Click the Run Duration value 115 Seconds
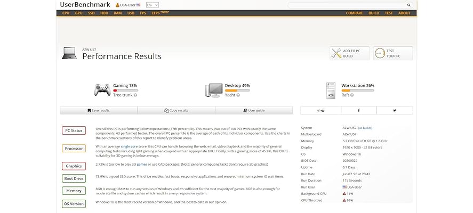 pos(352,181)
